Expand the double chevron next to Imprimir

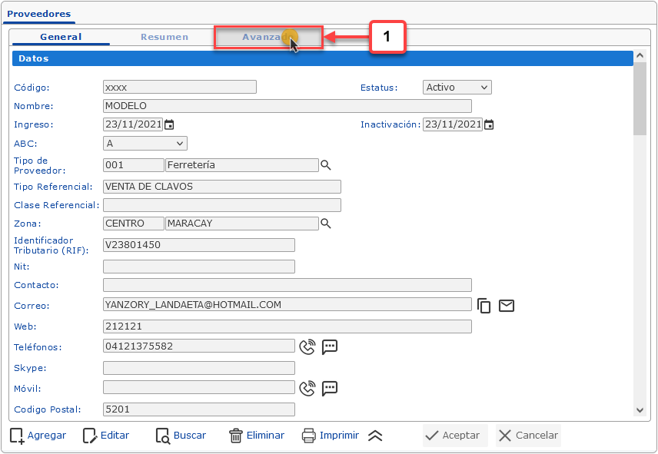tap(375, 436)
